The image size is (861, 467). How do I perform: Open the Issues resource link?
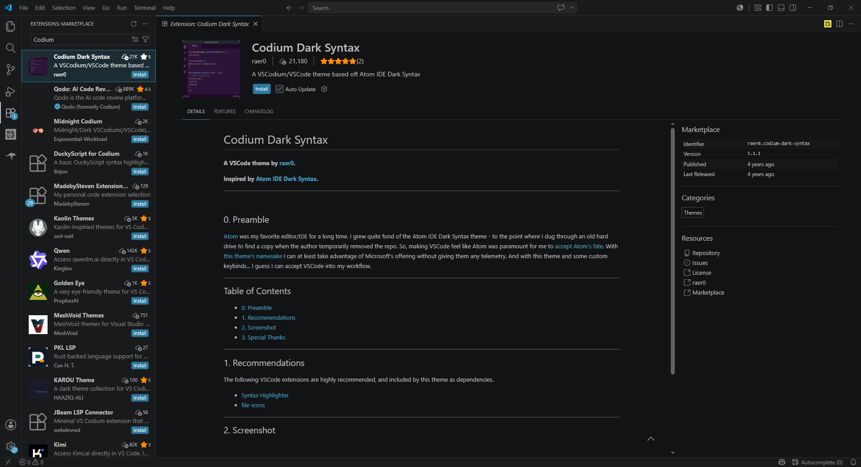[x=700, y=263]
